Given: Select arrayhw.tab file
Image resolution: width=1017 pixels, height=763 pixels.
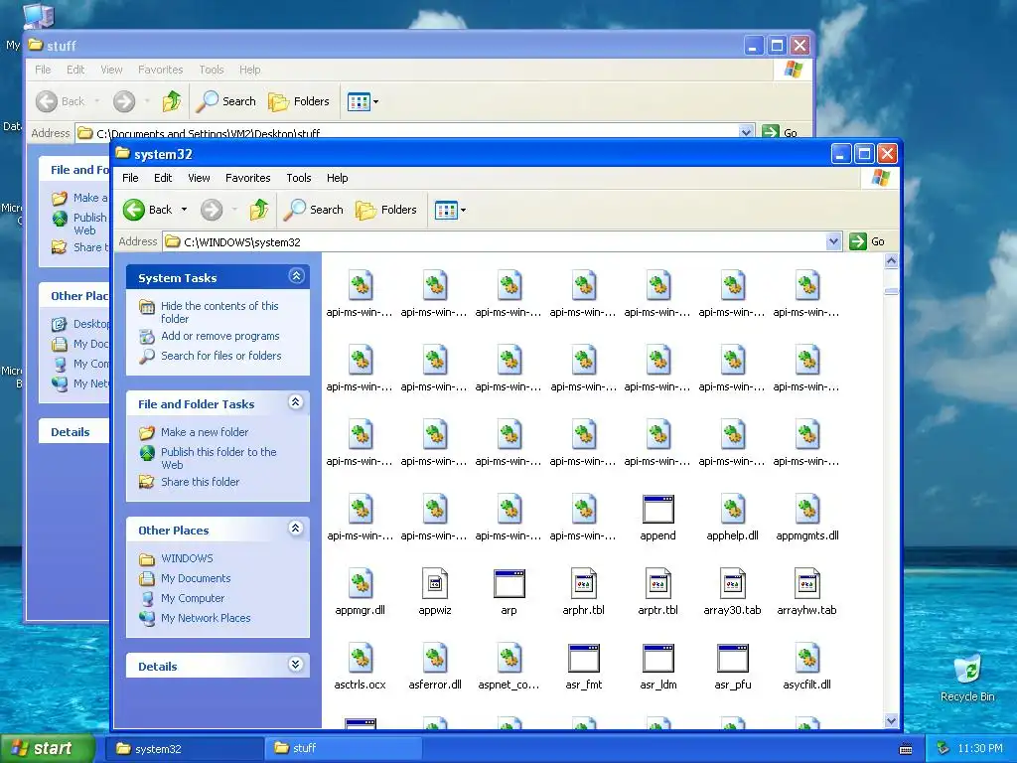Looking at the screenshot, I should click(x=806, y=592).
